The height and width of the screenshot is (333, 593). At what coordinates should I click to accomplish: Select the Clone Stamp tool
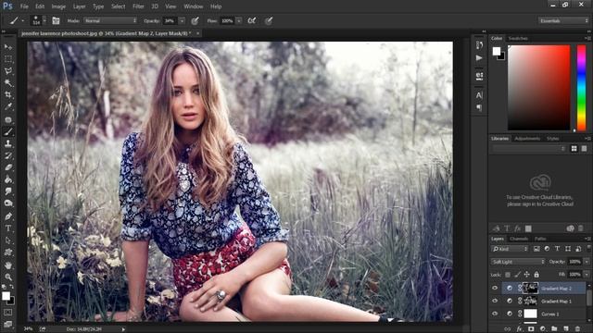[x=8, y=143]
